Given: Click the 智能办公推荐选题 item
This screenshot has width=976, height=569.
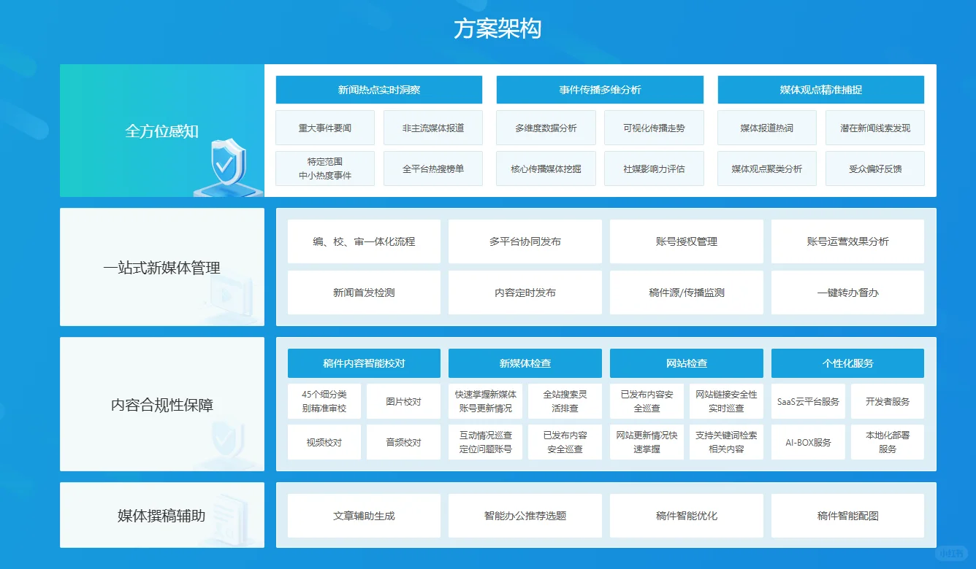Looking at the screenshot, I should tap(525, 516).
